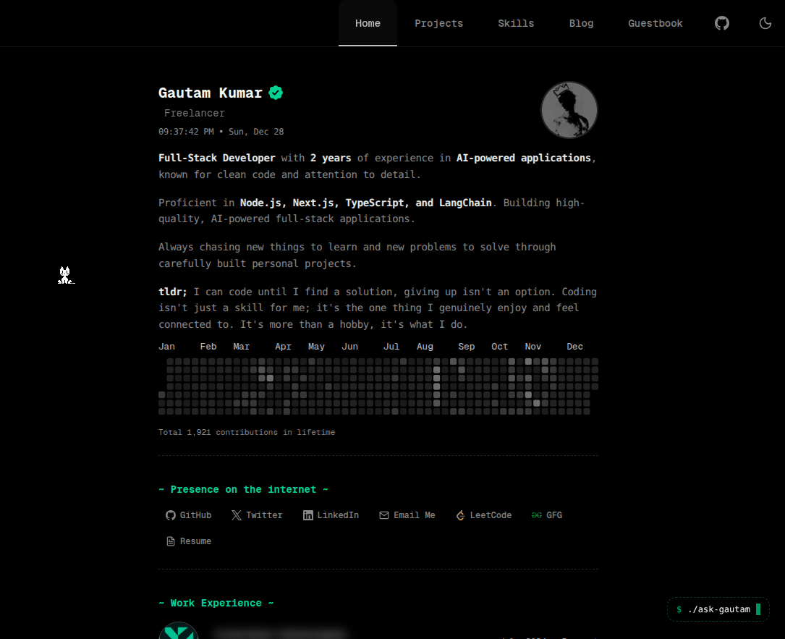
Task: Open the Blog tab
Action: pyautogui.click(x=581, y=23)
